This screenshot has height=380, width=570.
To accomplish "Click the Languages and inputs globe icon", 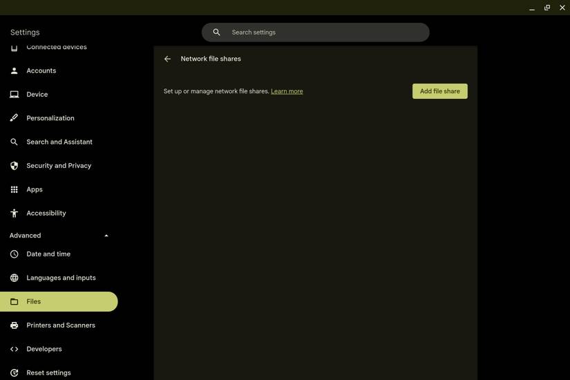I will (15, 278).
